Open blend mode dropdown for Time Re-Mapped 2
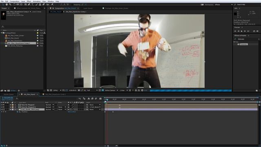261x147 pixels. [x=50, y=107]
